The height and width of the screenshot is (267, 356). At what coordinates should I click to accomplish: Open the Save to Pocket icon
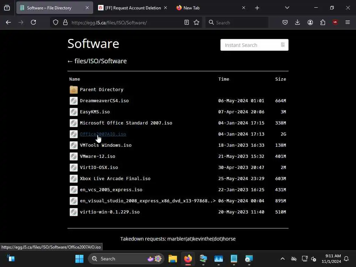click(x=285, y=23)
